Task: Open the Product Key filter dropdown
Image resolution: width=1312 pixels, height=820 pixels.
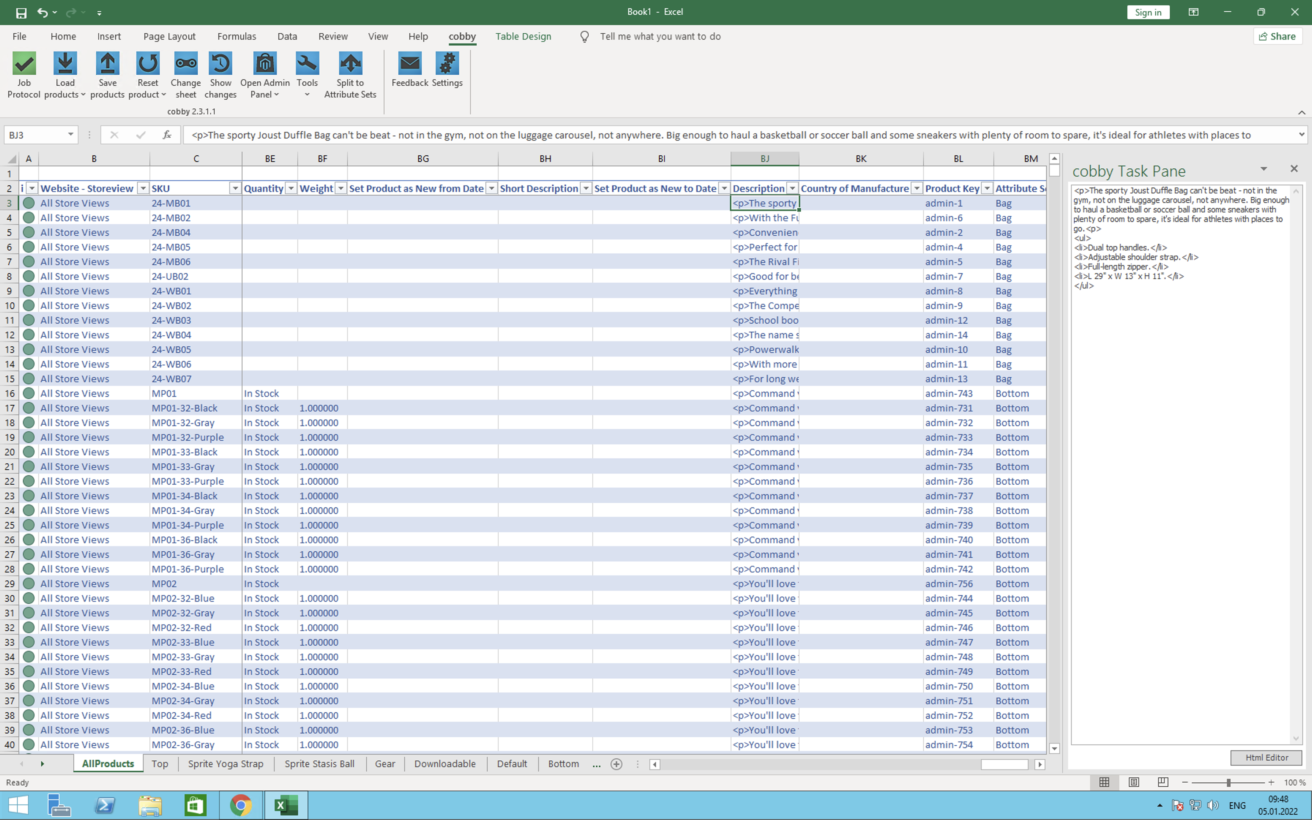Action: coord(987,188)
